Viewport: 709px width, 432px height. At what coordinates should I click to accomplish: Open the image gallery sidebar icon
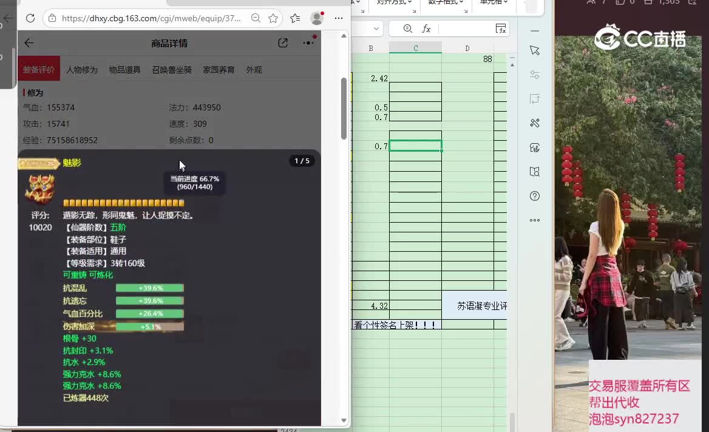click(534, 147)
